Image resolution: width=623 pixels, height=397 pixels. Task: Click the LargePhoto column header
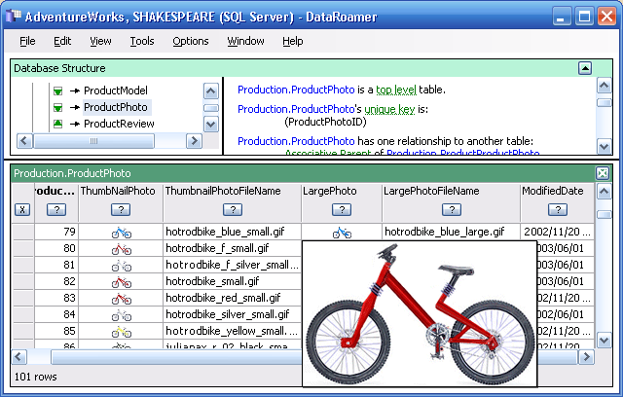[x=330, y=191]
